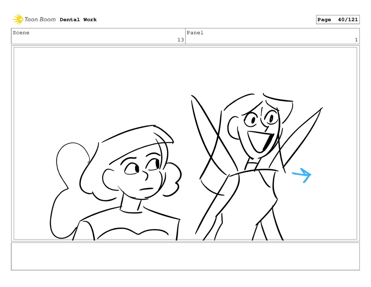Image resolution: width=371 pixels, height=287 pixels.
Task: Select the panel number 1
Action: pos(356,40)
